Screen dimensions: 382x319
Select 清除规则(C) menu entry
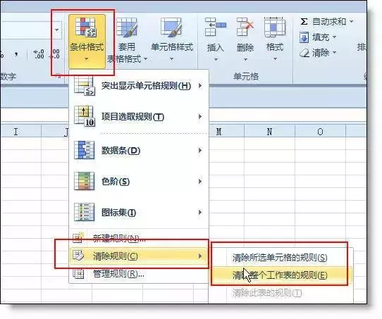(139, 256)
